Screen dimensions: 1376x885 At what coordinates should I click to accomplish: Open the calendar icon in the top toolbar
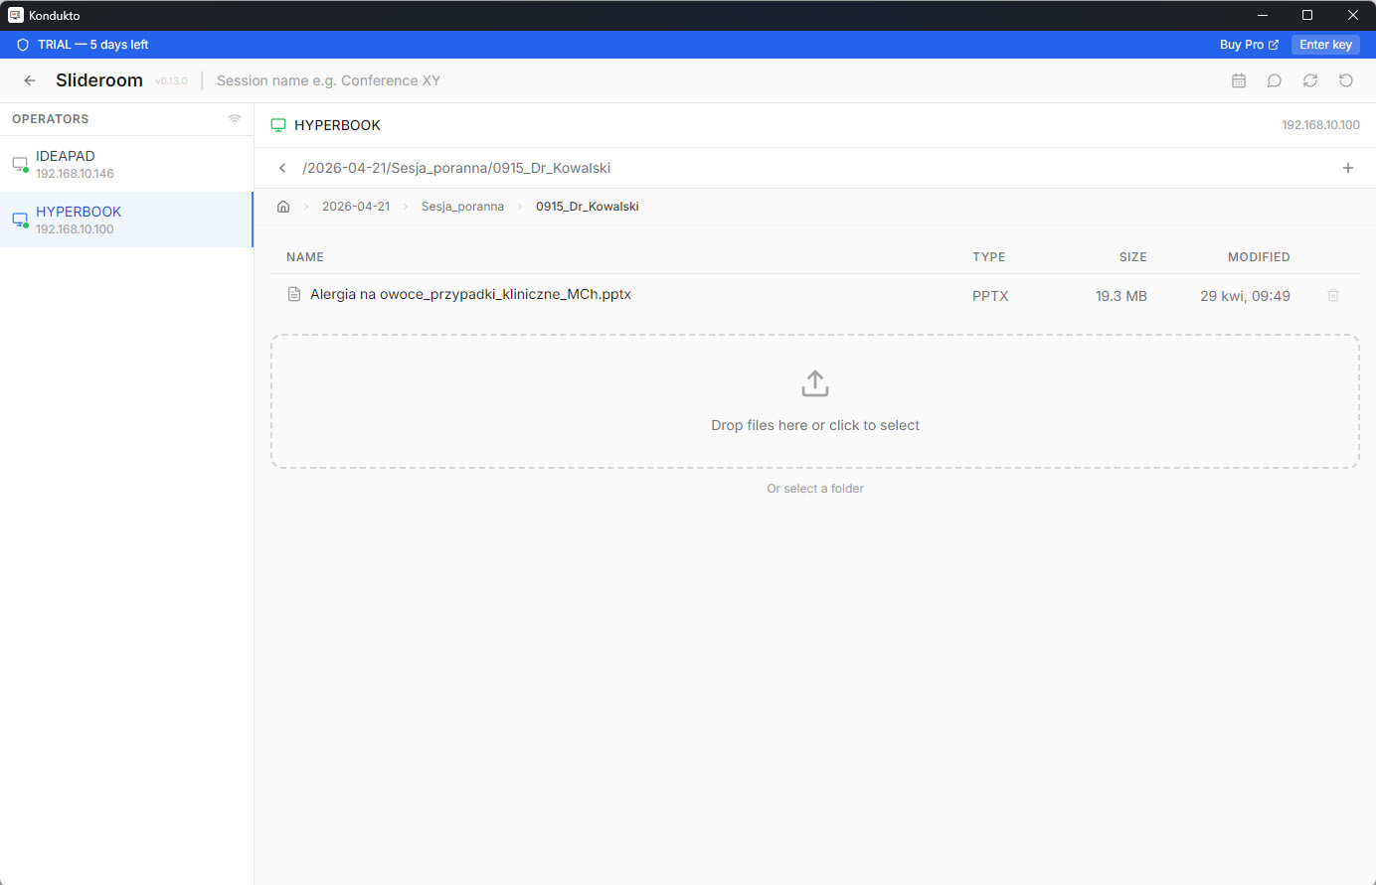(1239, 80)
